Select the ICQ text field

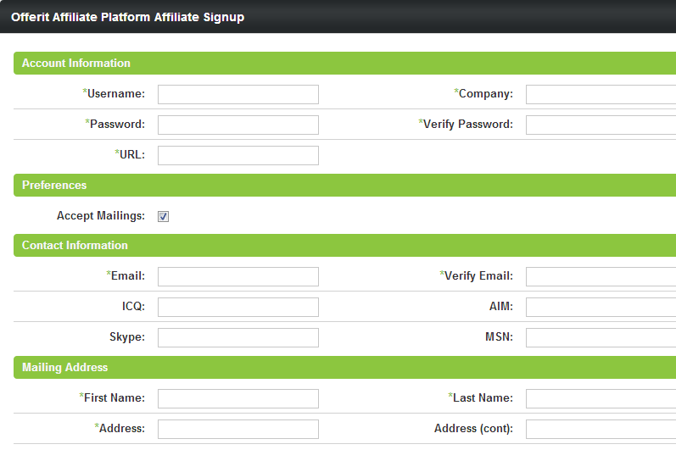click(x=237, y=307)
